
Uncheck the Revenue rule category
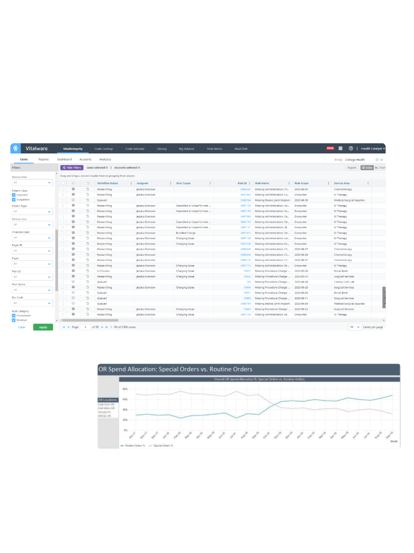[x=14, y=320]
